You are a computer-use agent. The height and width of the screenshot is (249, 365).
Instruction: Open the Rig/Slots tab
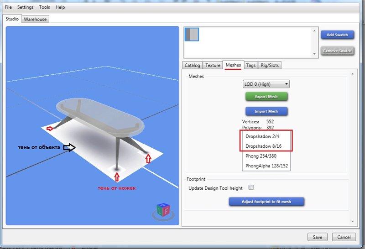270,65
